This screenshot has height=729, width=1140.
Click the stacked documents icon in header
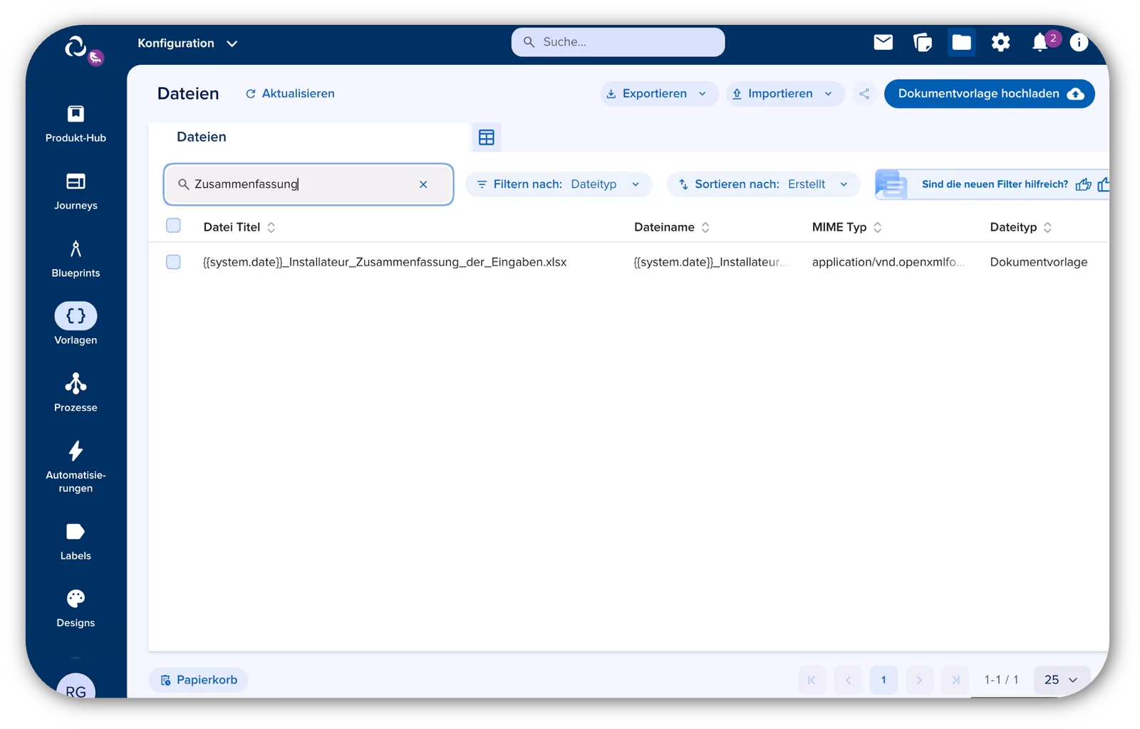923,43
